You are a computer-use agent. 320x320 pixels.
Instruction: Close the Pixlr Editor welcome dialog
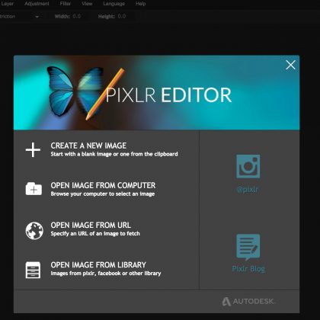290,65
